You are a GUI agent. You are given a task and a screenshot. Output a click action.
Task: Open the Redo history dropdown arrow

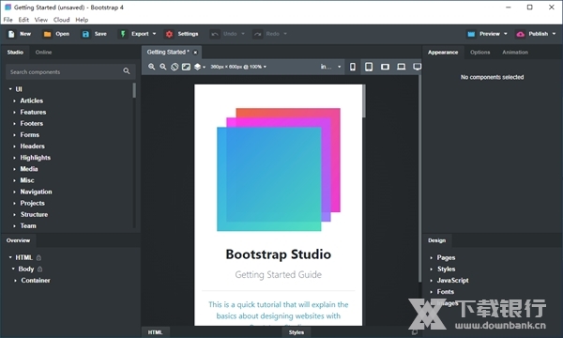tap(285, 34)
